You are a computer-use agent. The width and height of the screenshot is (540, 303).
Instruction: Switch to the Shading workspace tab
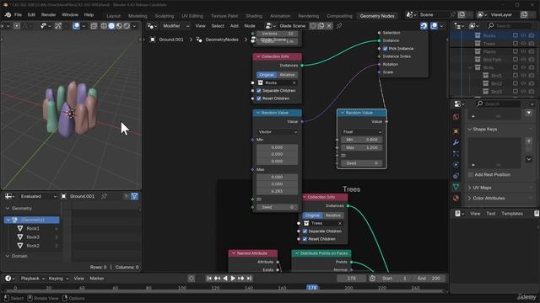pyautogui.click(x=254, y=16)
